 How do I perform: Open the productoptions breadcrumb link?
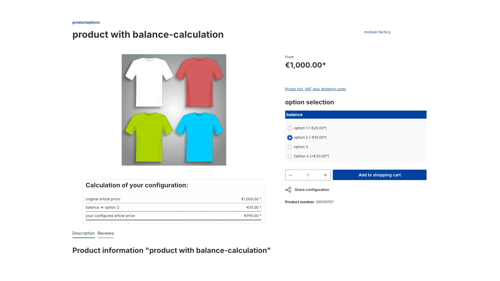click(x=86, y=22)
